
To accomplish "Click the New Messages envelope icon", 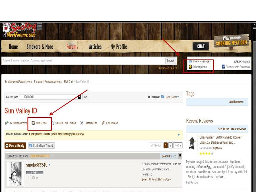I will (x=190, y=61).
